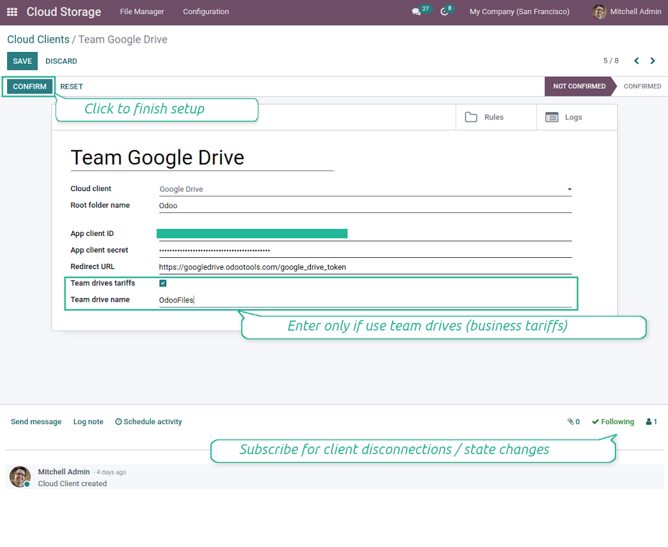This screenshot has height=547, width=668.
Task: Click Mitchell Admin avatar in top bar
Action: [x=599, y=12]
